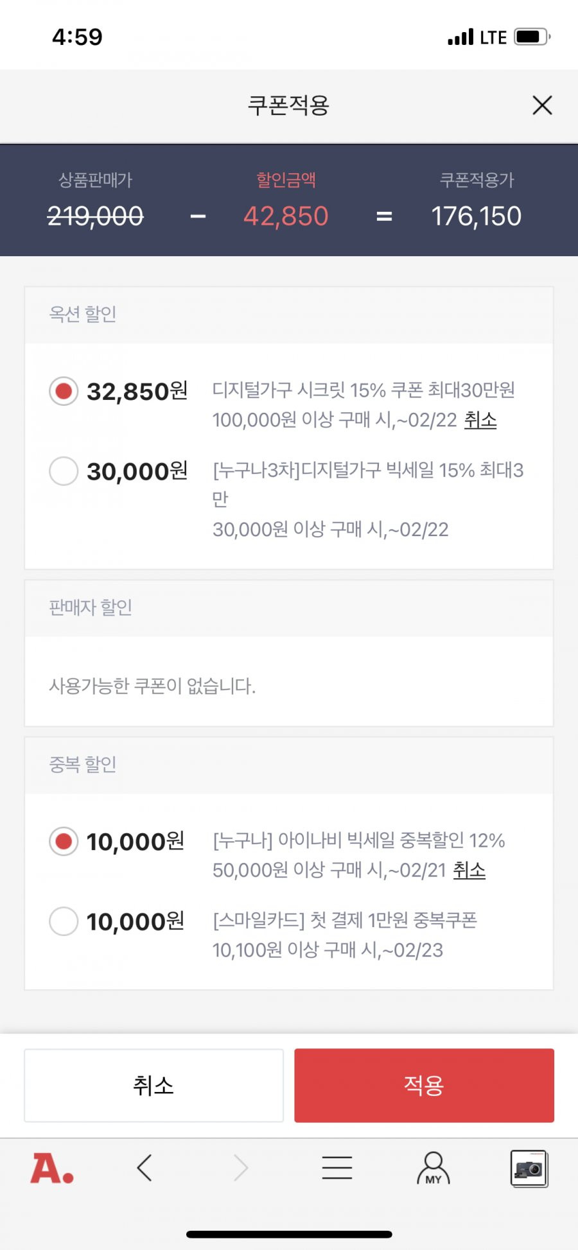Tap the red 적용 button
The width and height of the screenshot is (578, 1250).
click(424, 1085)
